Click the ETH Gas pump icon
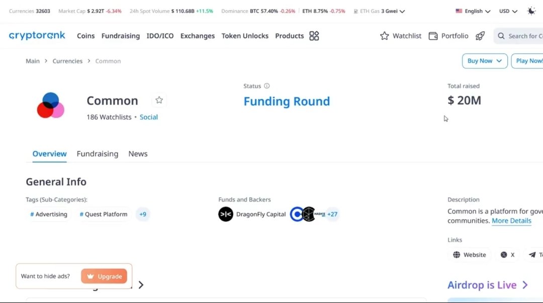This screenshot has width=543, height=303. 355,11
